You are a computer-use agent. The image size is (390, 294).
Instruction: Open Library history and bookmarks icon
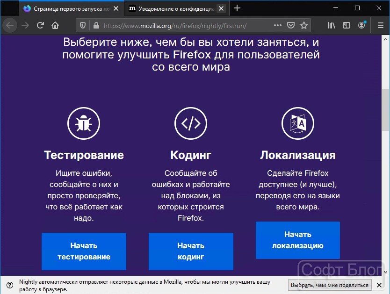coord(332,25)
